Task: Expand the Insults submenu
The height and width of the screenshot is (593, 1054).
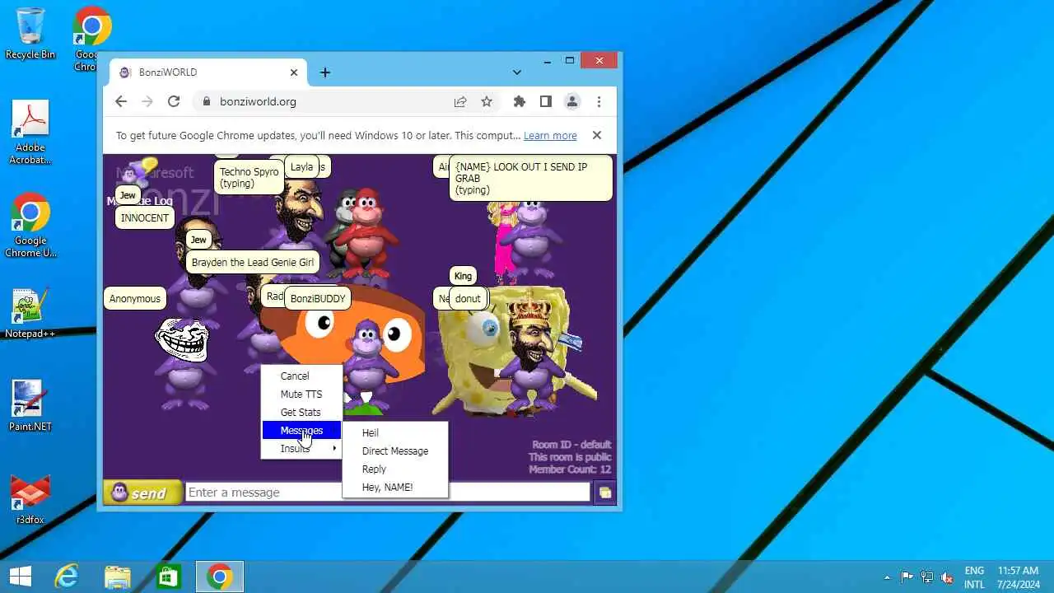Action: coord(301,449)
